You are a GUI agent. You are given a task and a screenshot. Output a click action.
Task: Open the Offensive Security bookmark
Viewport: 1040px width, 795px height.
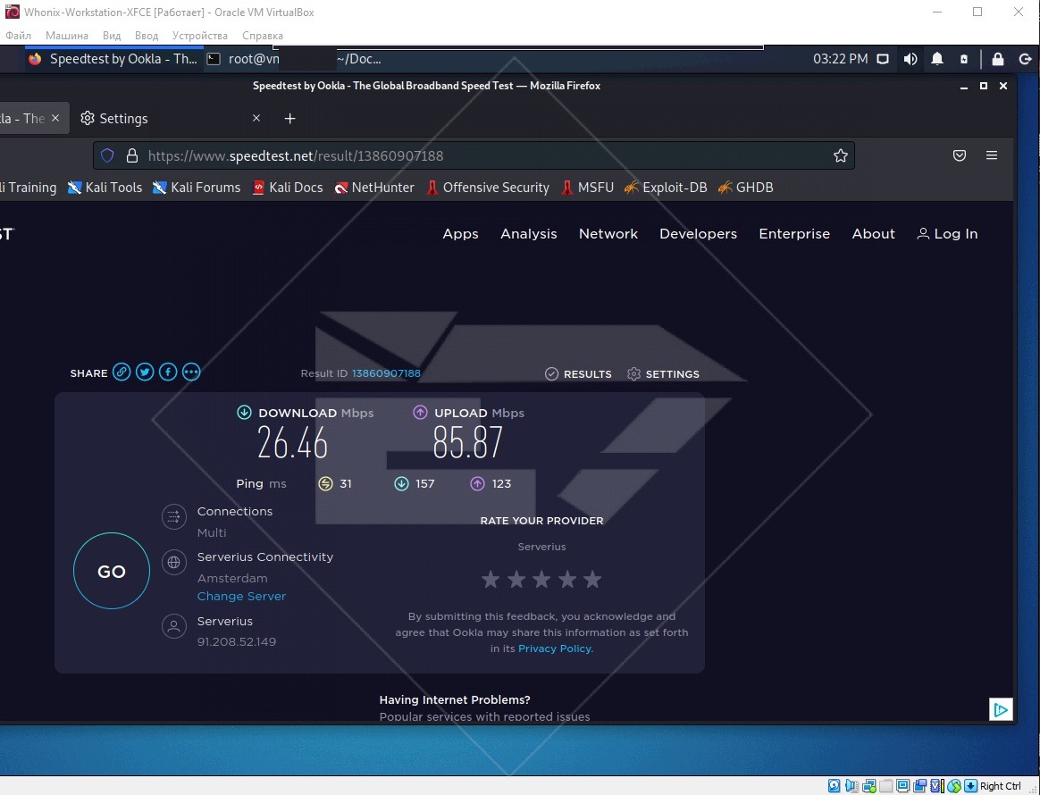[488, 188]
